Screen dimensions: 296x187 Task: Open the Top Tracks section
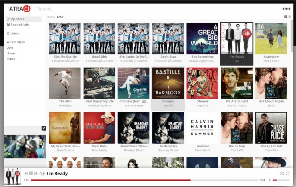point(24,19)
